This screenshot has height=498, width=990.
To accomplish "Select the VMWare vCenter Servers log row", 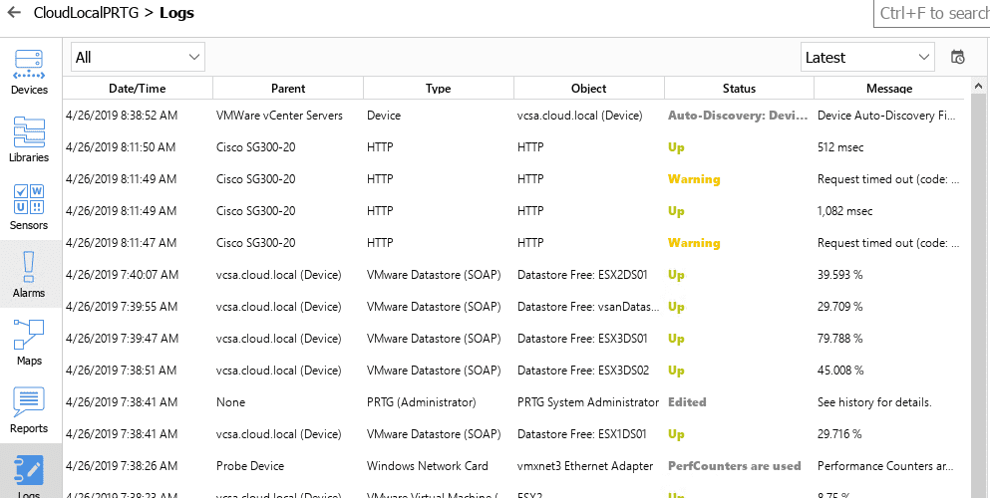I will (279, 116).
